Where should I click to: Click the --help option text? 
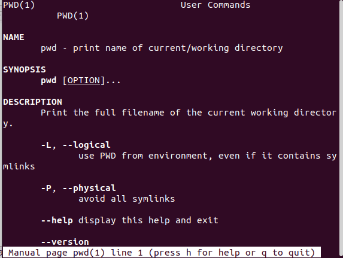[x=57, y=220]
